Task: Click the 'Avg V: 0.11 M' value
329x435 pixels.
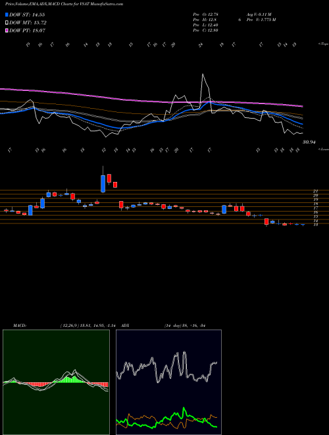Action: [259, 14]
